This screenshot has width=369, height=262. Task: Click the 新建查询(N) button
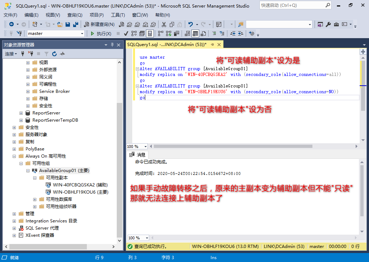point(99,24)
